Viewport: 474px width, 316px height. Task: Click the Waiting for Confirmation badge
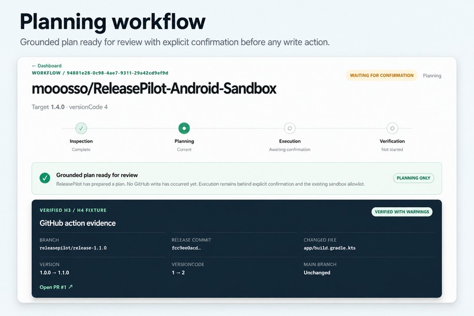click(x=382, y=75)
